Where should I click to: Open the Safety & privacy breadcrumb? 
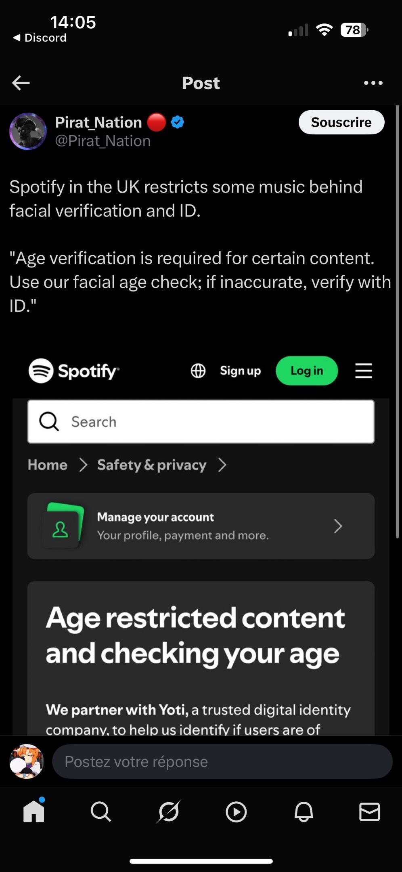(x=151, y=465)
